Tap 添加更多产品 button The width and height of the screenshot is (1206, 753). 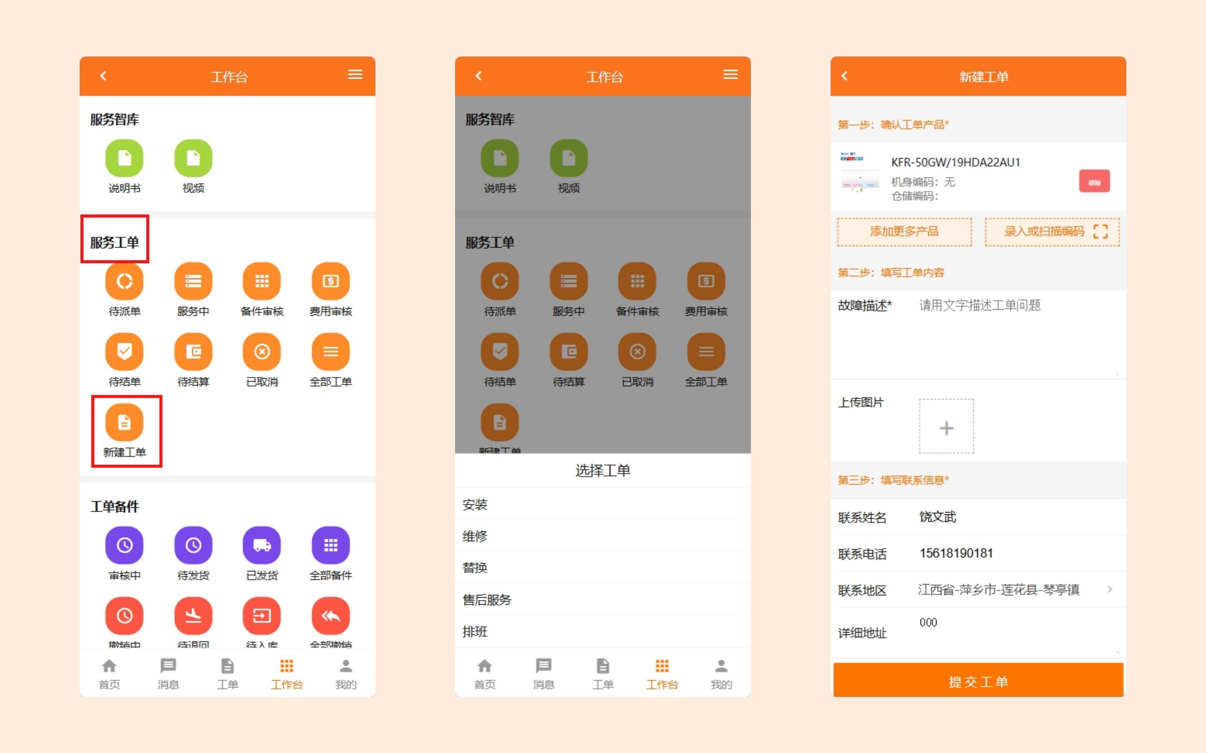pyautogui.click(x=904, y=232)
